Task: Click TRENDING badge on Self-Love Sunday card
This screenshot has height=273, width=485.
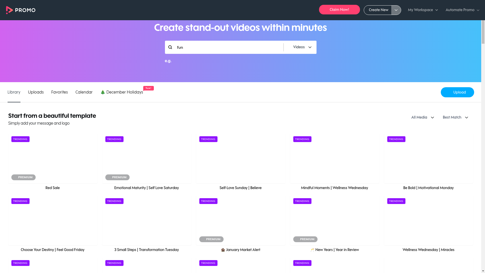Action: (x=208, y=139)
